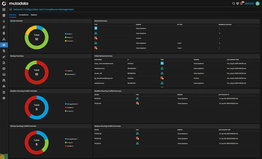Screen dimensions: 262x159
Task: Click the NCM icon beside page title
Action: tap(10, 10)
